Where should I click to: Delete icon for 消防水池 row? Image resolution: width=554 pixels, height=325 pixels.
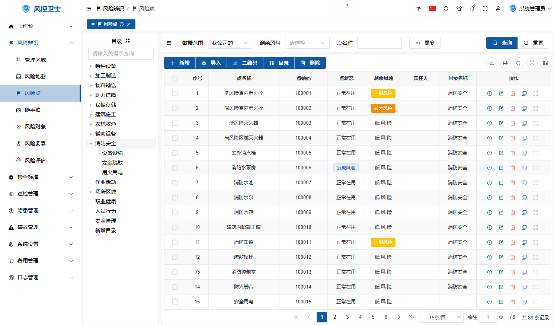click(x=513, y=183)
